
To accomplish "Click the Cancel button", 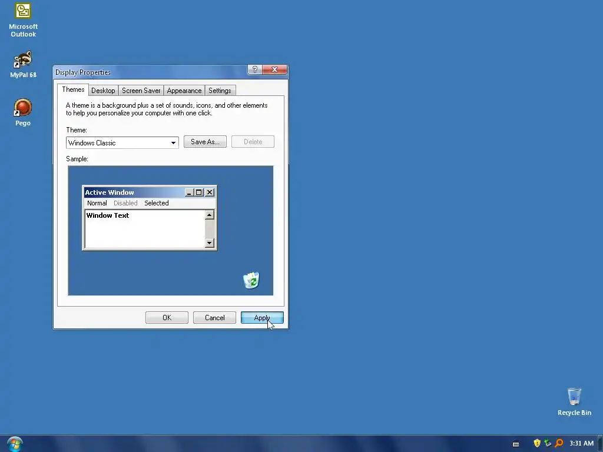I will click(x=214, y=318).
